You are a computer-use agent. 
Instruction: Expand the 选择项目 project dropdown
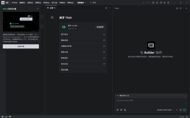pyautogui.click(x=82, y=3)
